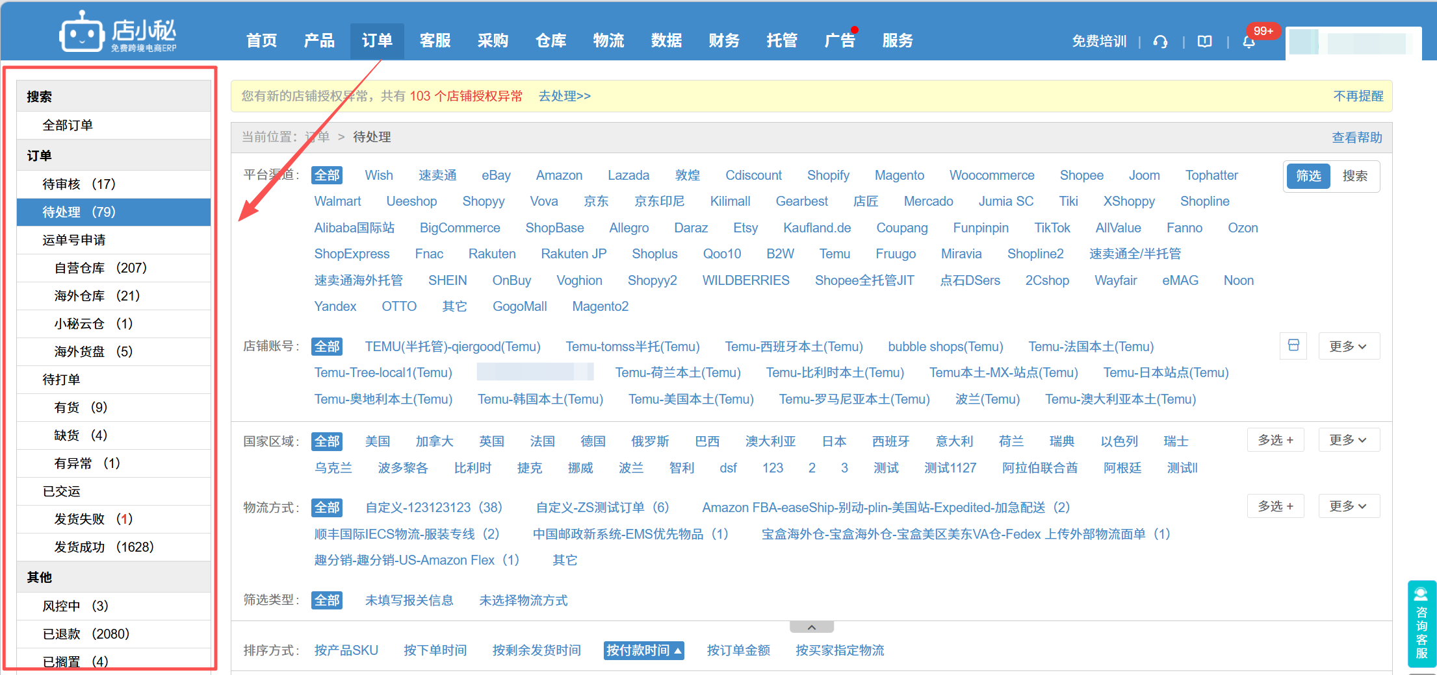Open 待审核 (17) orders
The width and height of the screenshot is (1437, 675).
coord(114,184)
